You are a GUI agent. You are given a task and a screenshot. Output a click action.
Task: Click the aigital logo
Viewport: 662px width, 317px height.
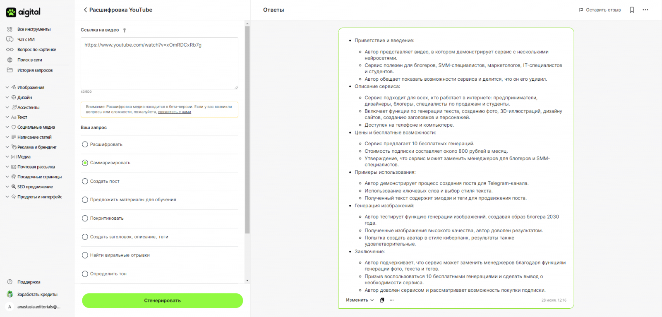coord(23,12)
